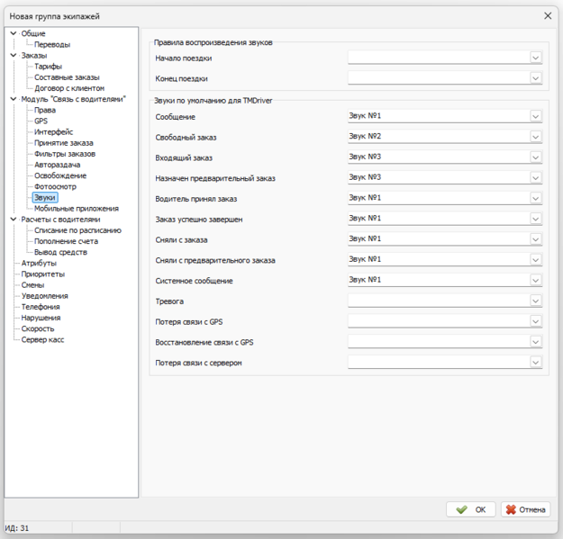Click the Свободный заказ sound field
563x539 pixels.
[x=438, y=137]
